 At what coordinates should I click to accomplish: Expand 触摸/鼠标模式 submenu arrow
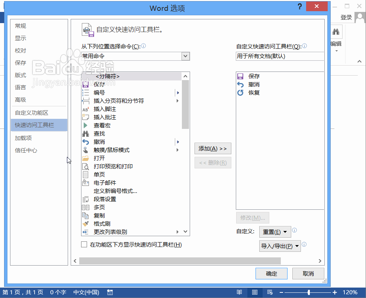pyautogui.click(x=178, y=150)
